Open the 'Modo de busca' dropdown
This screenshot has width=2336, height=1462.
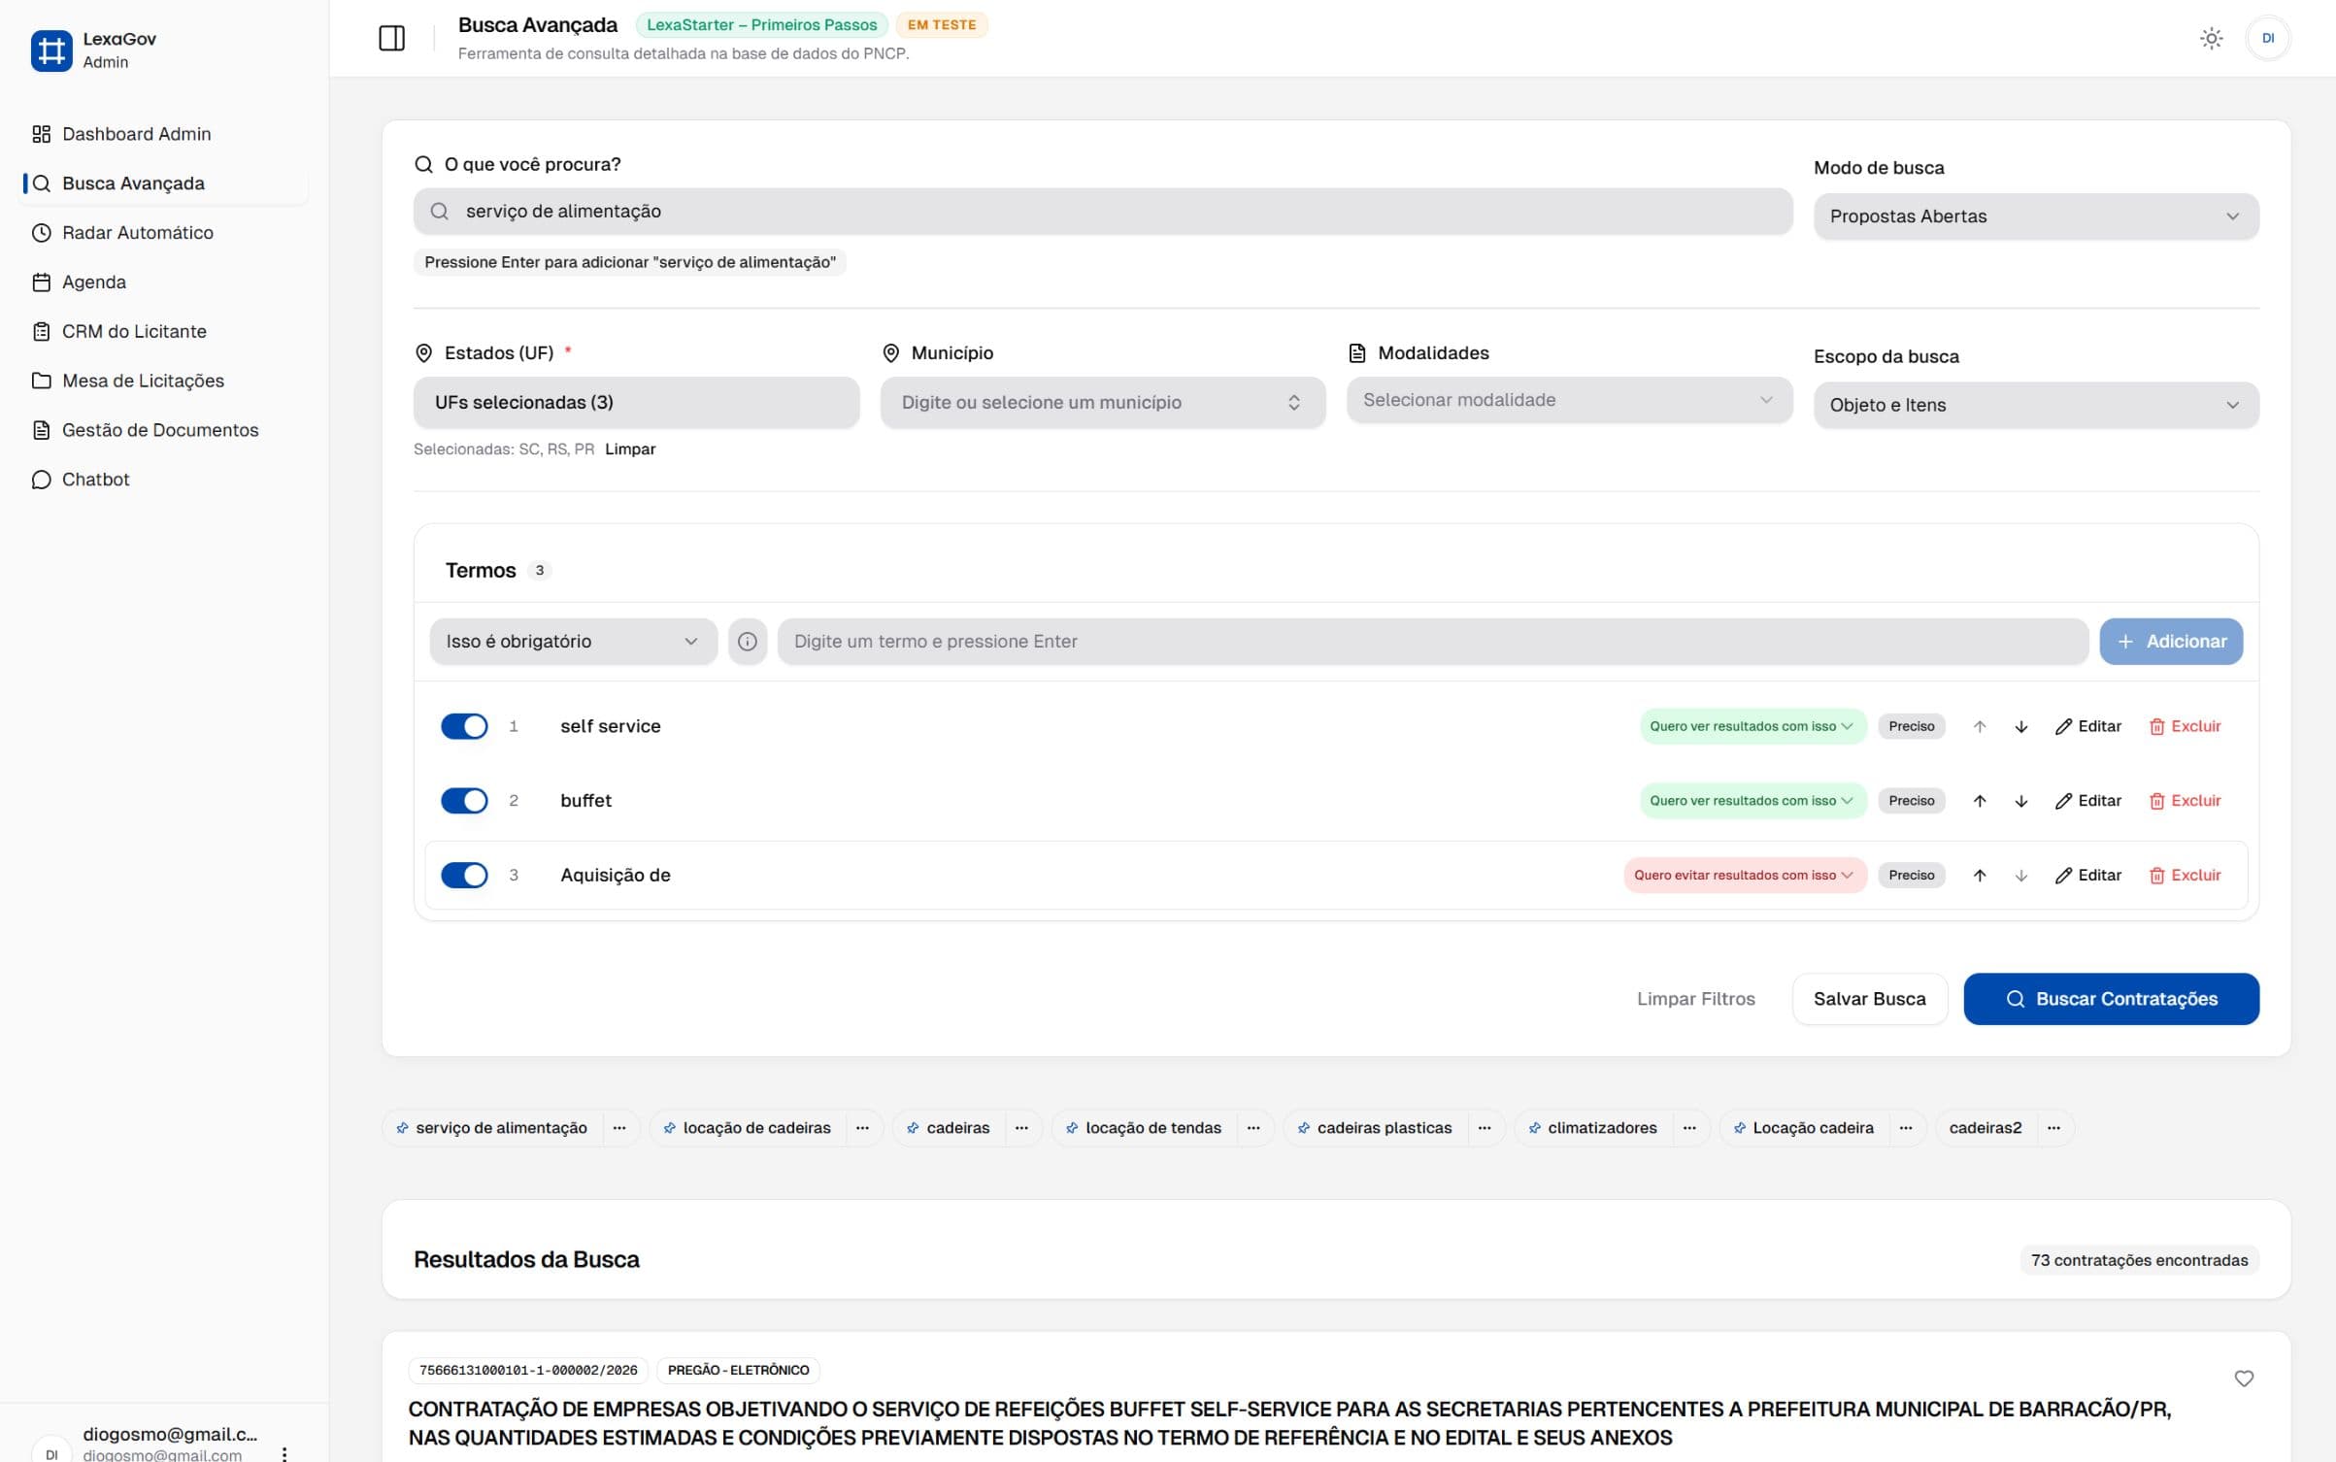pyautogui.click(x=2036, y=216)
